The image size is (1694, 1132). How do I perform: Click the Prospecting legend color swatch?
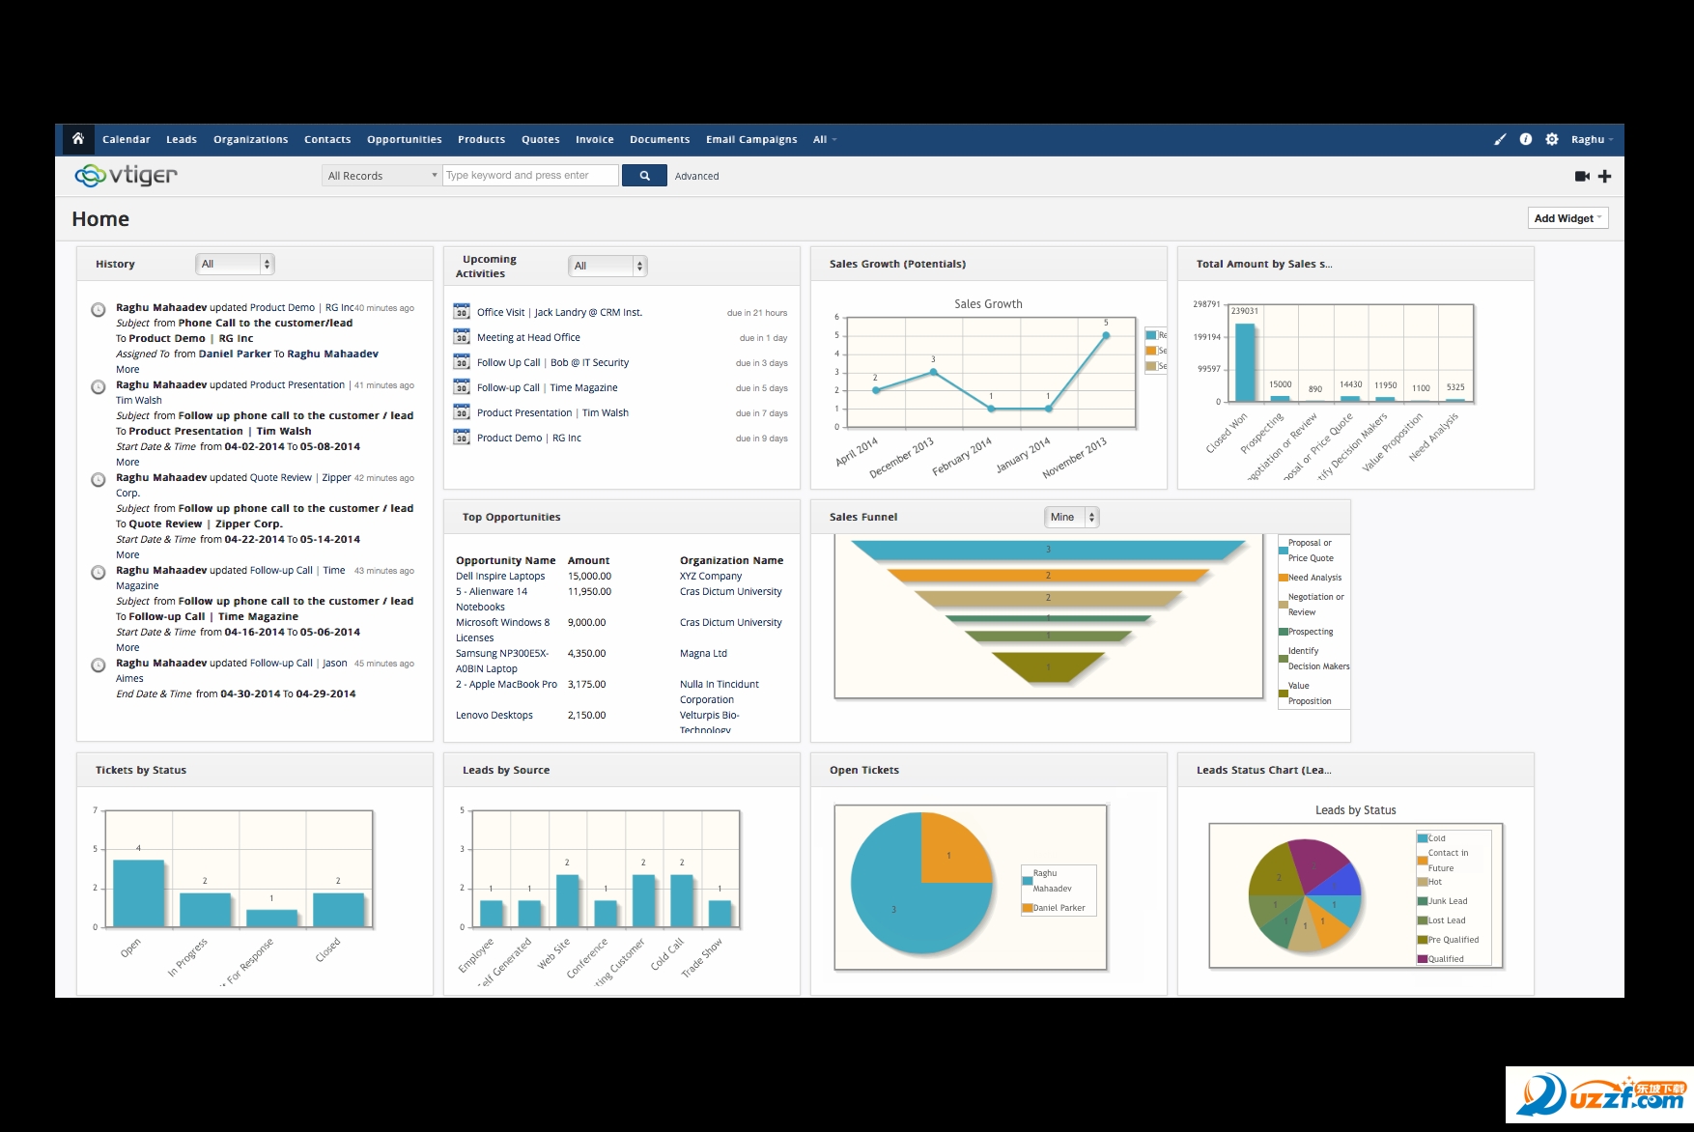click(x=1283, y=632)
